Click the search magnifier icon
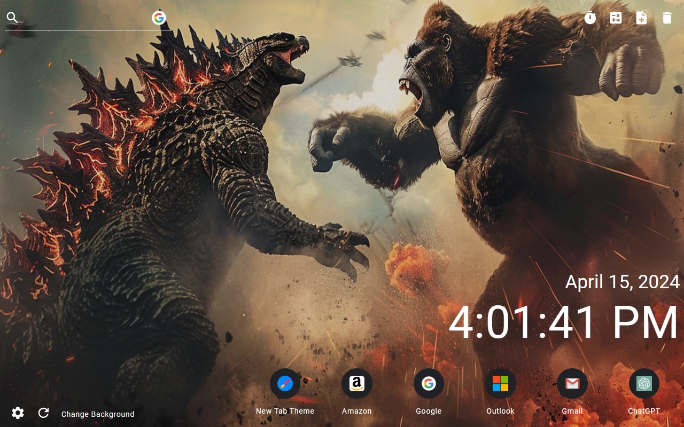 pos(12,18)
